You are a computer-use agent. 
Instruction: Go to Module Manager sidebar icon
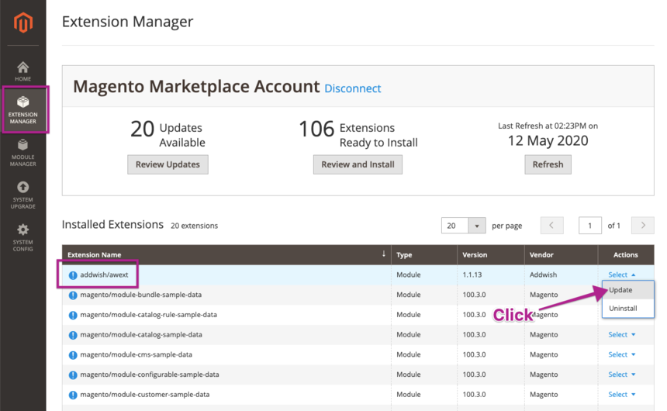23,152
